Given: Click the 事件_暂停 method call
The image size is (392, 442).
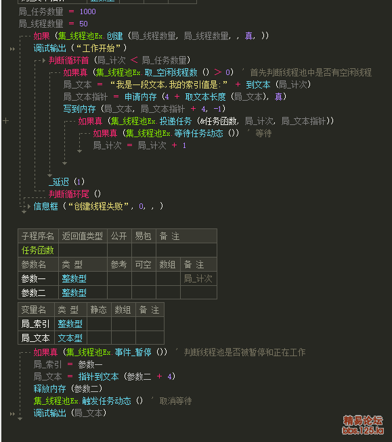Looking at the screenshot, I should tap(133, 352).
